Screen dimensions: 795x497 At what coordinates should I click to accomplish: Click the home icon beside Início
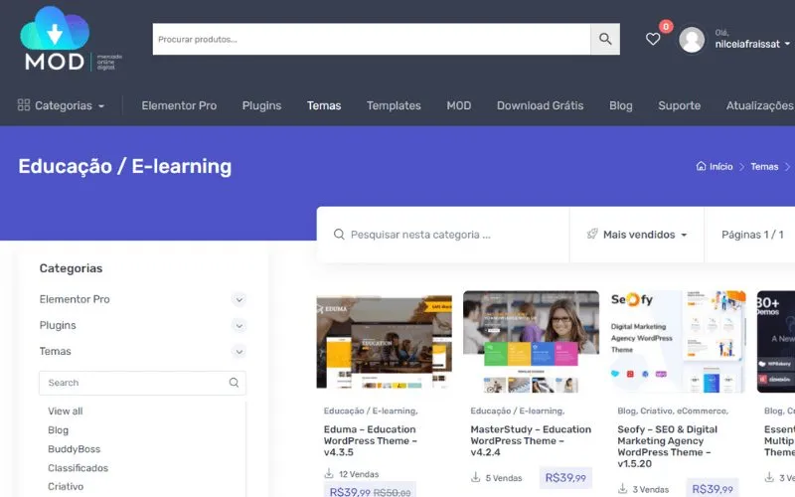point(701,166)
